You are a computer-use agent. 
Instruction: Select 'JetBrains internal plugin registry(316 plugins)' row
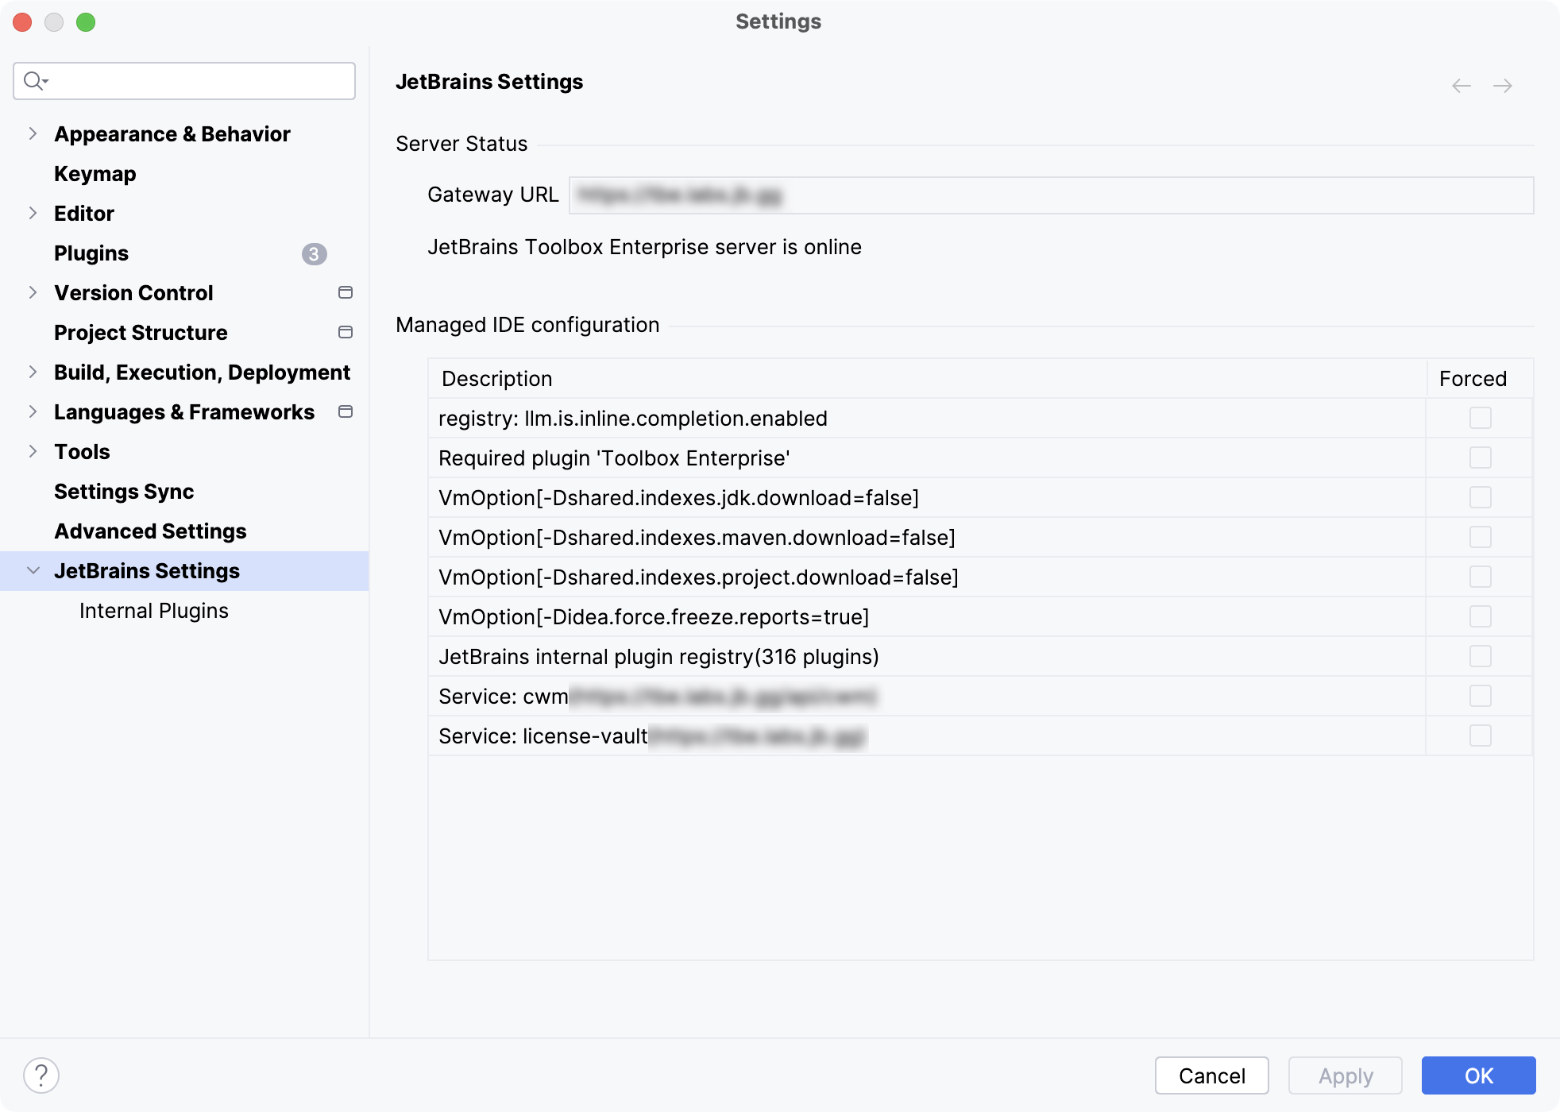980,656
